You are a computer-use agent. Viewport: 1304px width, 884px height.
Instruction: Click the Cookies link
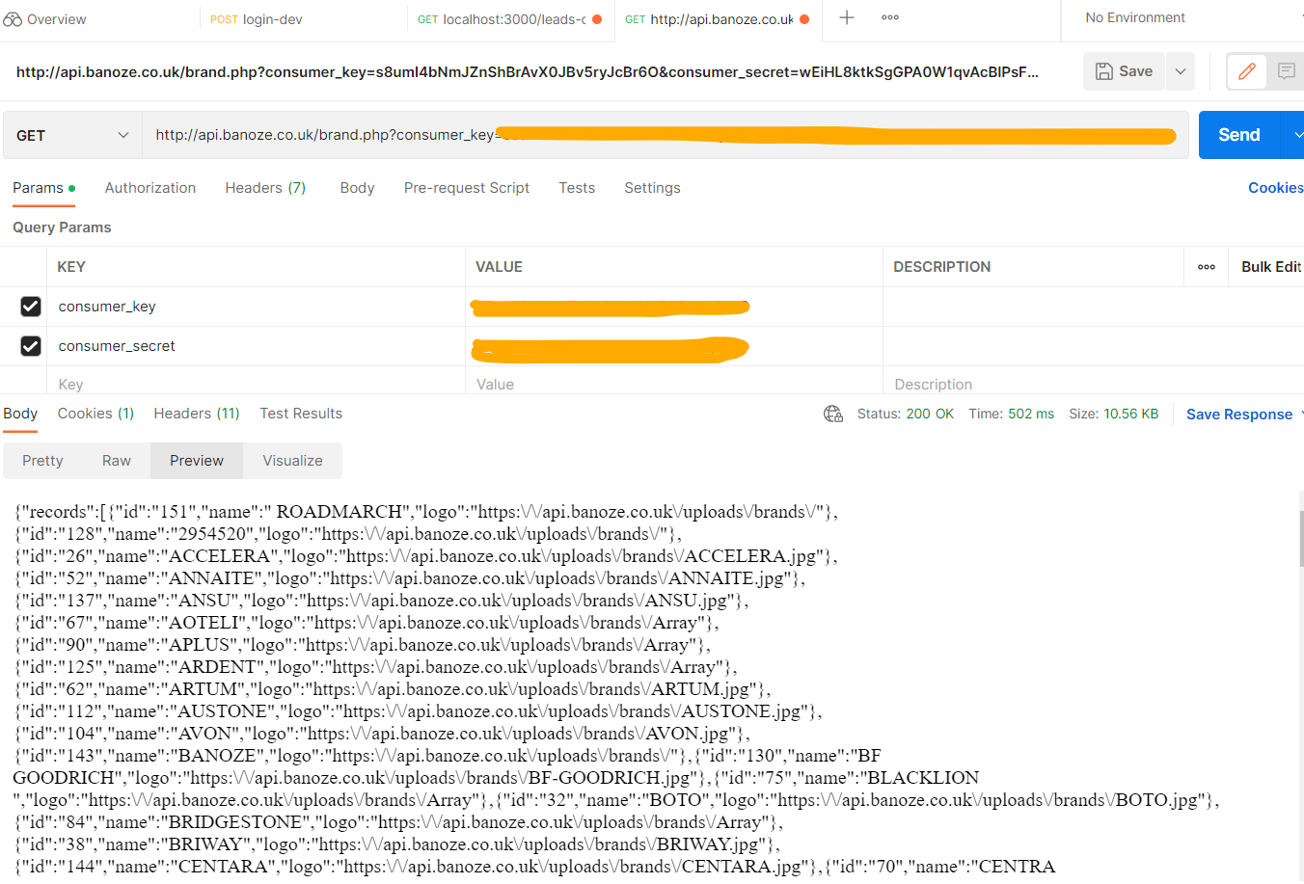[x=1275, y=188]
